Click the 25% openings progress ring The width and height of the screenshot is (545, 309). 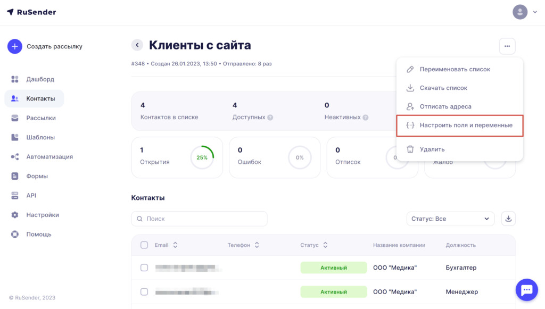click(202, 157)
